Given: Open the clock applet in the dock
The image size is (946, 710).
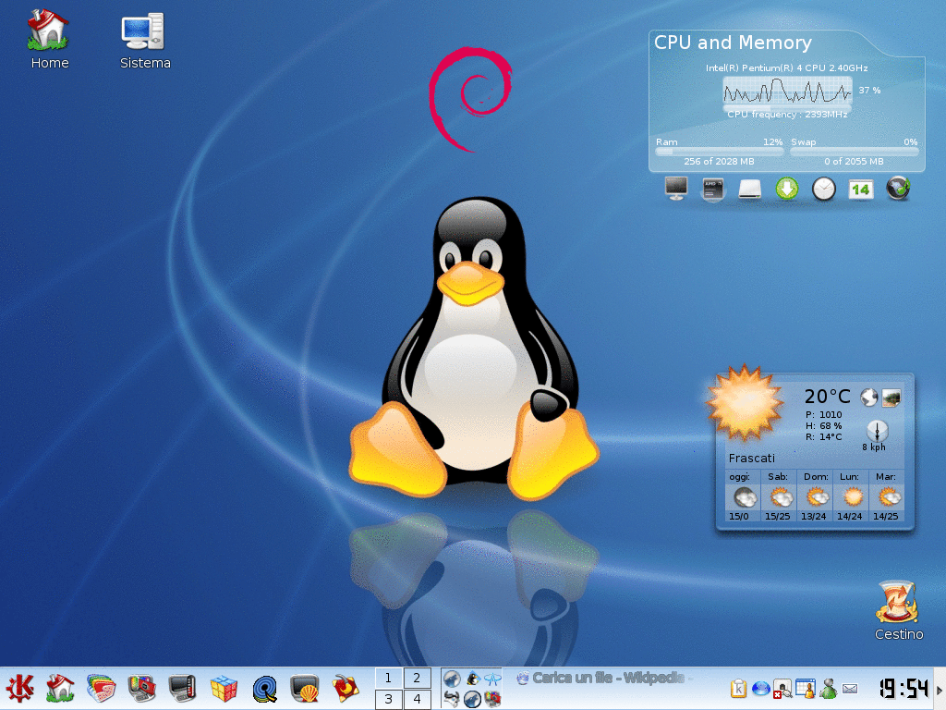Looking at the screenshot, I should tap(823, 189).
